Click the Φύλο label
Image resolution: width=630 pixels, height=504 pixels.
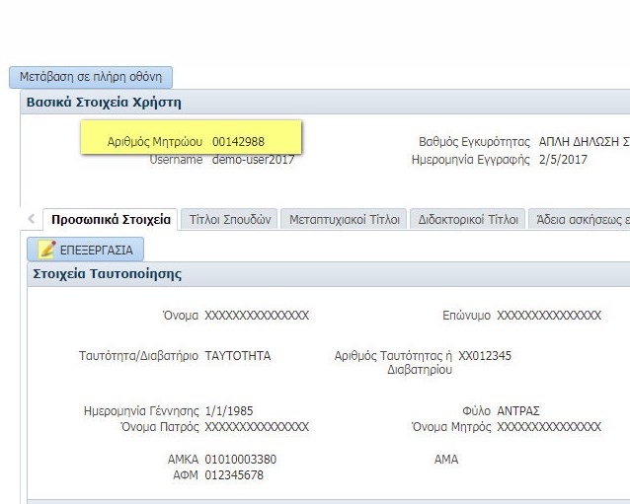477,411
